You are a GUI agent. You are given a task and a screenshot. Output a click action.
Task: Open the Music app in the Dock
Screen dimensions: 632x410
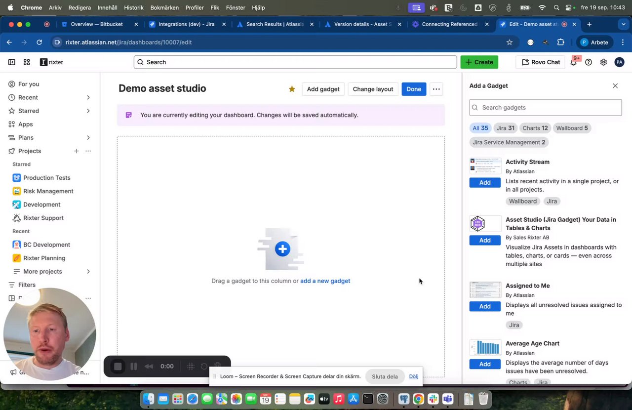pos(338,399)
